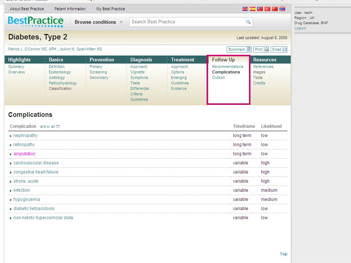This screenshot has height=263, width=351.
Task: Open the Overview link under Highlights
Action: [16, 72]
